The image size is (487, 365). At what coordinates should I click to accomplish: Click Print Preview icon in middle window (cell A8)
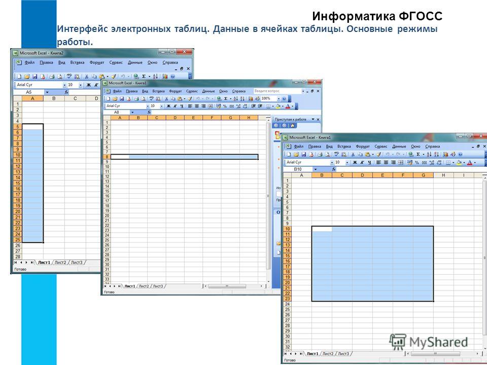[x=143, y=99]
